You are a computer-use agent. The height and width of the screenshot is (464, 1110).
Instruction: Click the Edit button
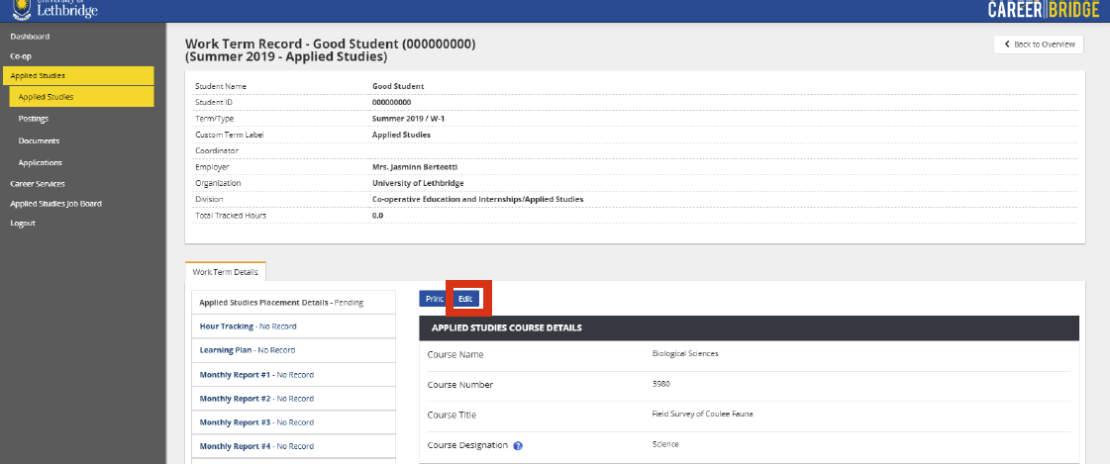click(465, 299)
